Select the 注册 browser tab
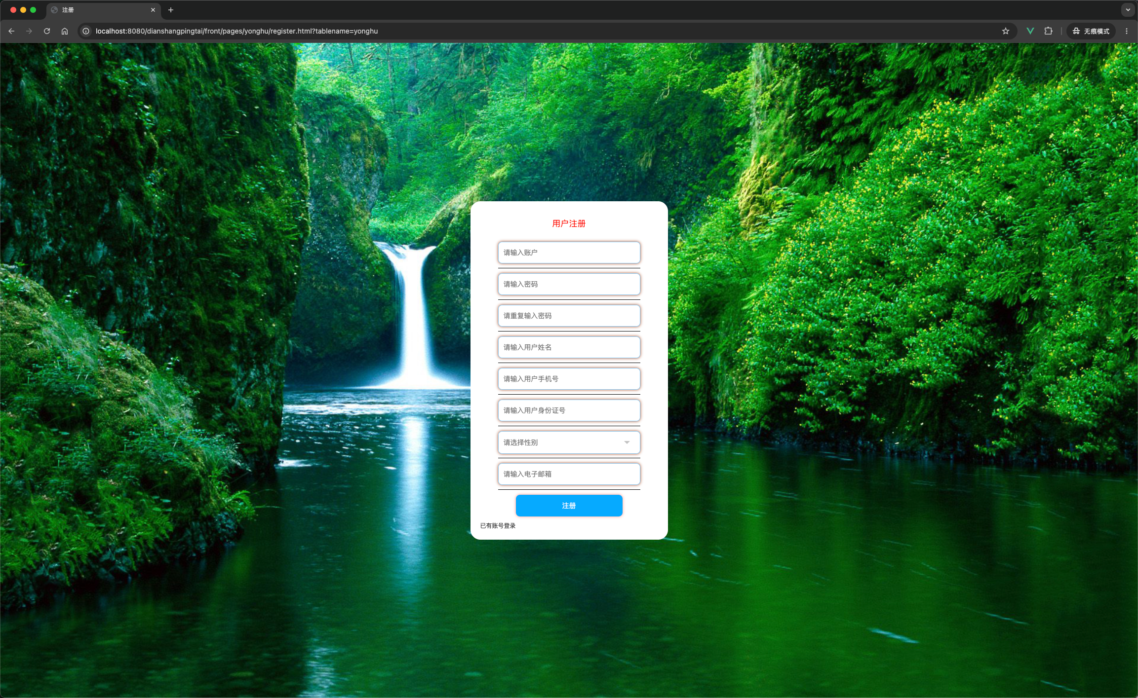The image size is (1138, 698). pyautogui.click(x=104, y=10)
